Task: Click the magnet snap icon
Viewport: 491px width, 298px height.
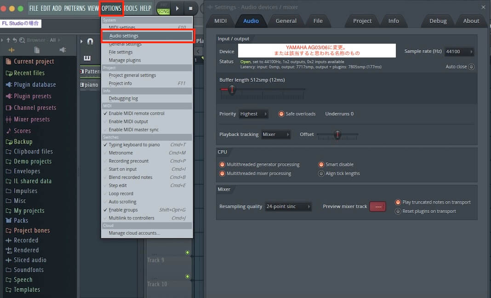Action: coord(90,41)
